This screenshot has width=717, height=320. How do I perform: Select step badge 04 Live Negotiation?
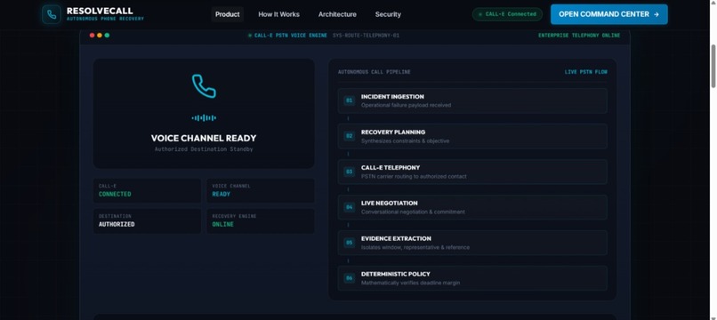[350, 207]
